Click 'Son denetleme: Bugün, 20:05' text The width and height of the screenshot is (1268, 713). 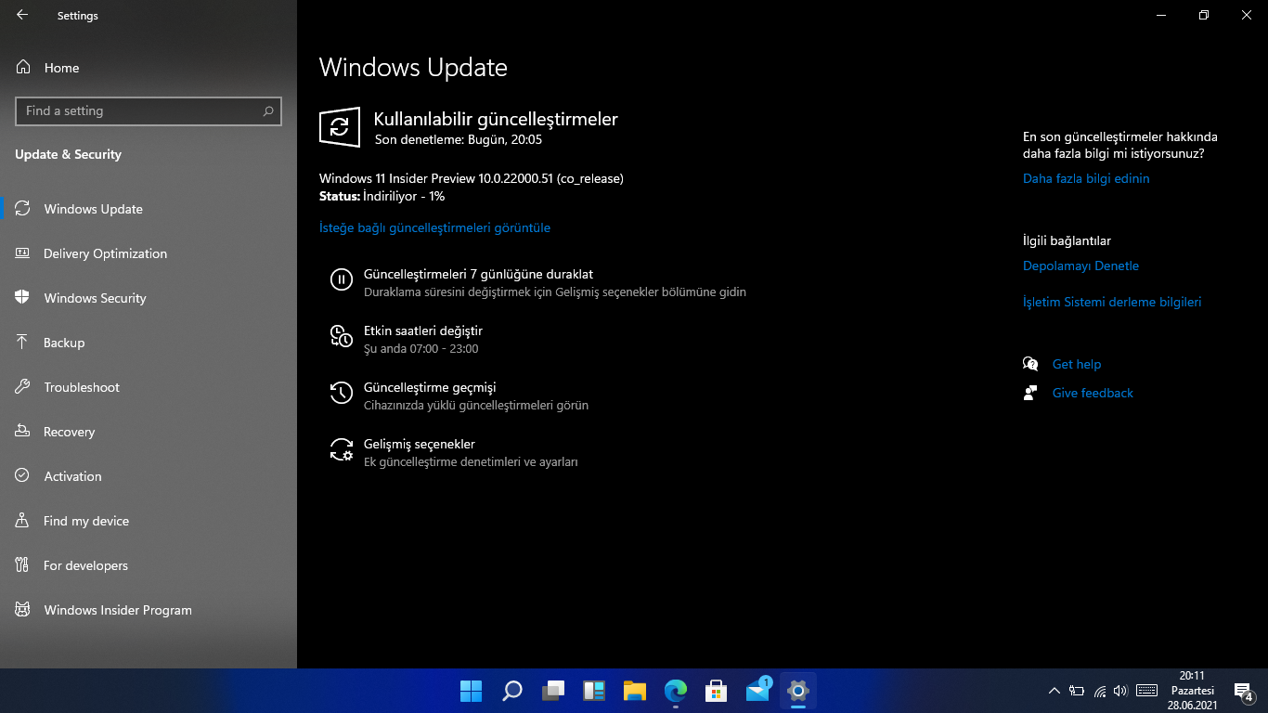pos(459,140)
